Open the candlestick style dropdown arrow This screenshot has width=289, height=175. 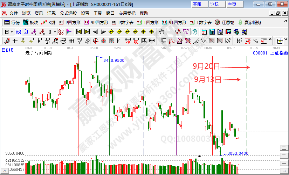tap(54, 32)
